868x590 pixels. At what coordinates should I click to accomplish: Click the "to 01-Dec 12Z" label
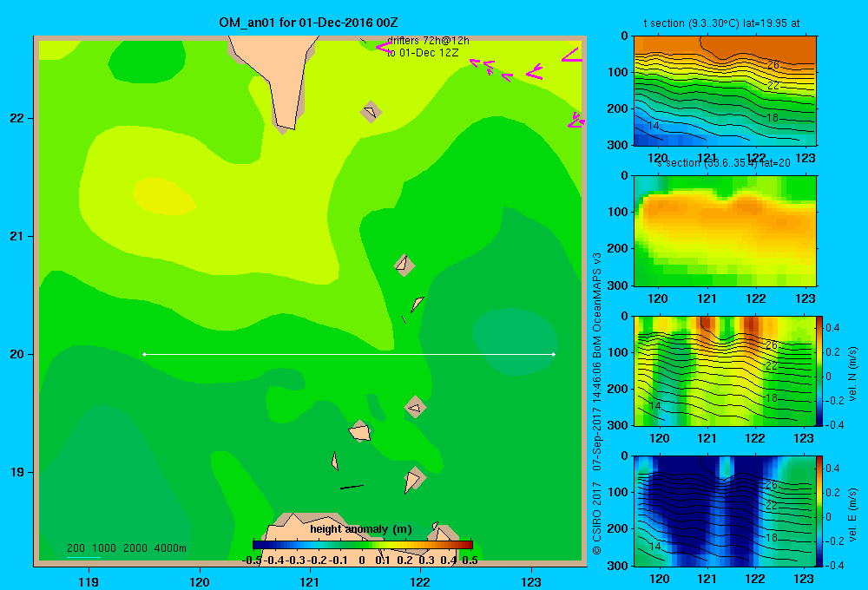point(423,53)
